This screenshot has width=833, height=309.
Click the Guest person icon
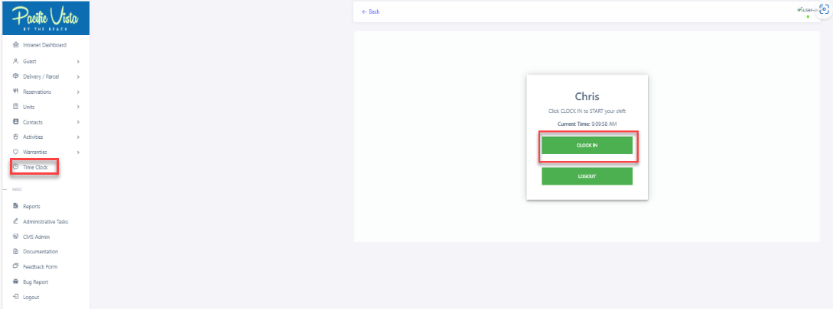[16, 61]
